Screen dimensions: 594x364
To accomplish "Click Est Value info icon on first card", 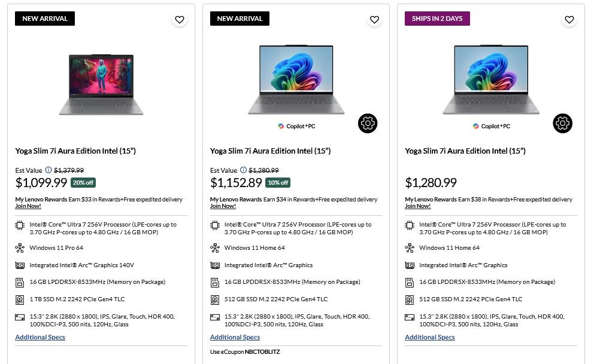I will pyautogui.click(x=49, y=170).
